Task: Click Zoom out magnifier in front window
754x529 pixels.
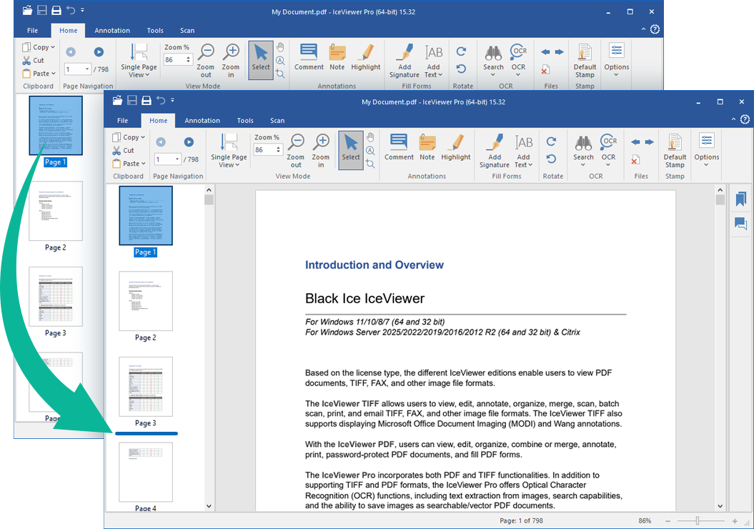Action: click(296, 151)
